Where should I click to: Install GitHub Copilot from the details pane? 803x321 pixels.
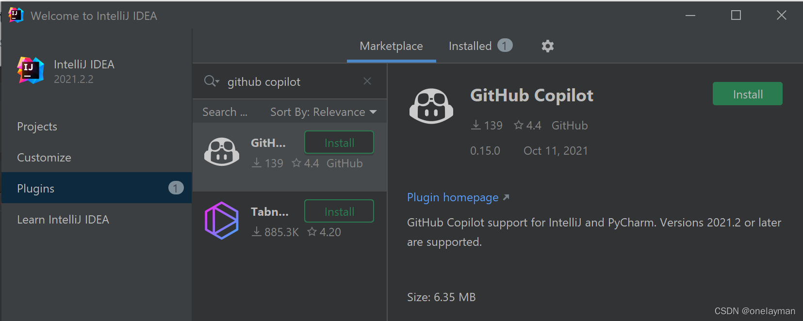pyautogui.click(x=747, y=94)
